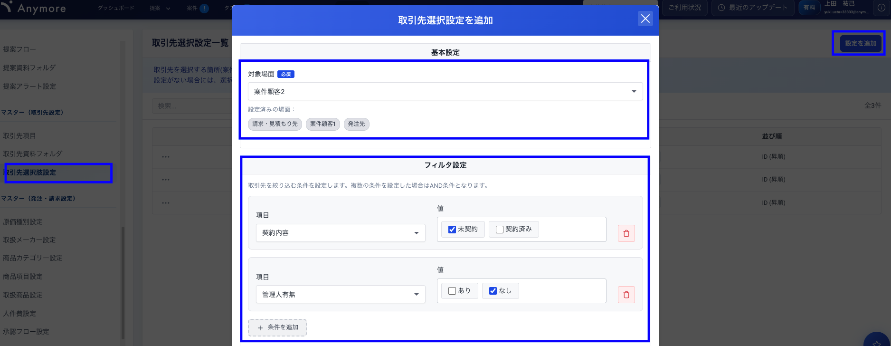Open row options for third table row
Screen dimensions: 891x346
[166, 203]
